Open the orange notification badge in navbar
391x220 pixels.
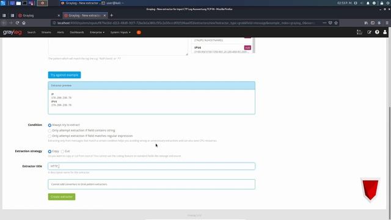pyautogui.click(x=139, y=32)
